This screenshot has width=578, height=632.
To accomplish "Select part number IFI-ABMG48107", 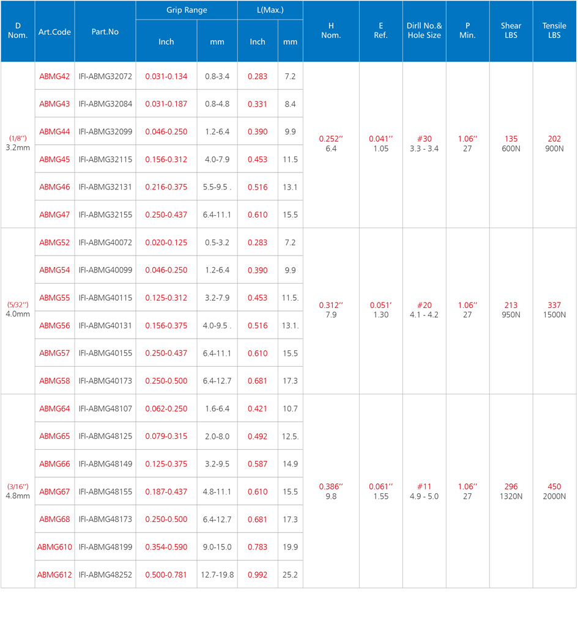I will (105, 409).
